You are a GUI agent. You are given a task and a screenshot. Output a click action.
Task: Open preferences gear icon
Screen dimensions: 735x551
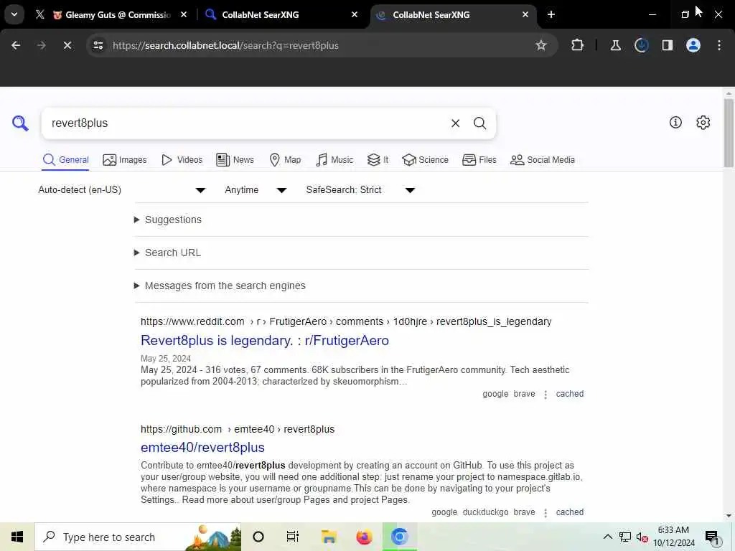[x=703, y=122]
